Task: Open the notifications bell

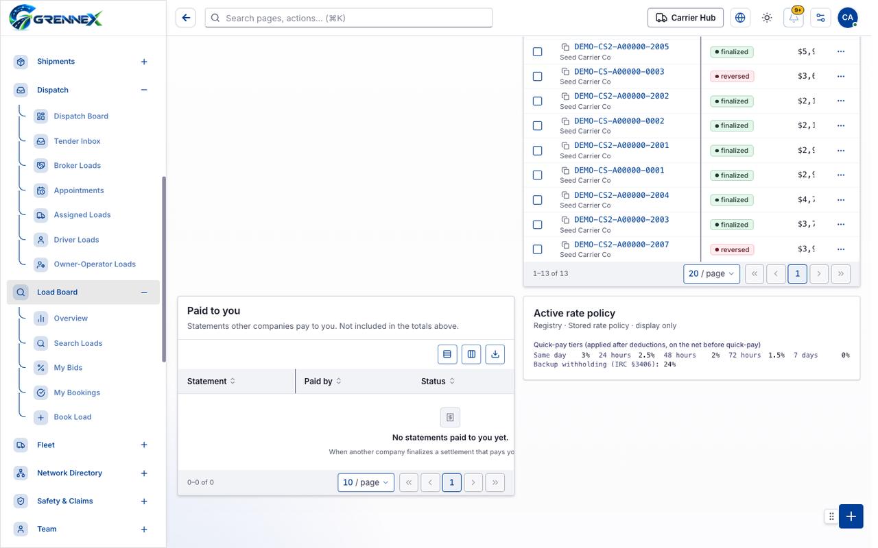Action: point(794,18)
